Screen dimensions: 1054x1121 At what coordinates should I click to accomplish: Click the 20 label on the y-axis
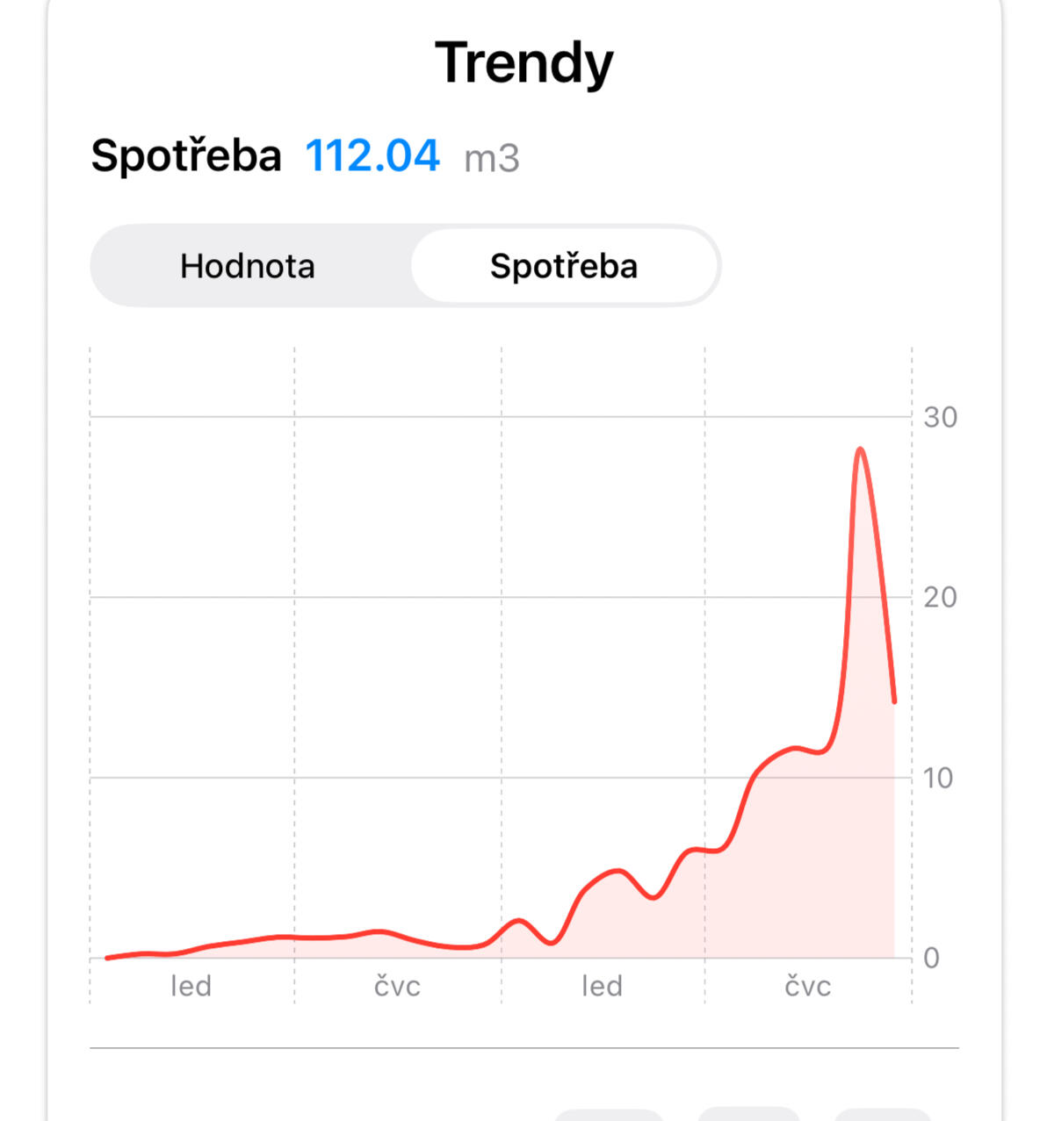tap(940, 598)
